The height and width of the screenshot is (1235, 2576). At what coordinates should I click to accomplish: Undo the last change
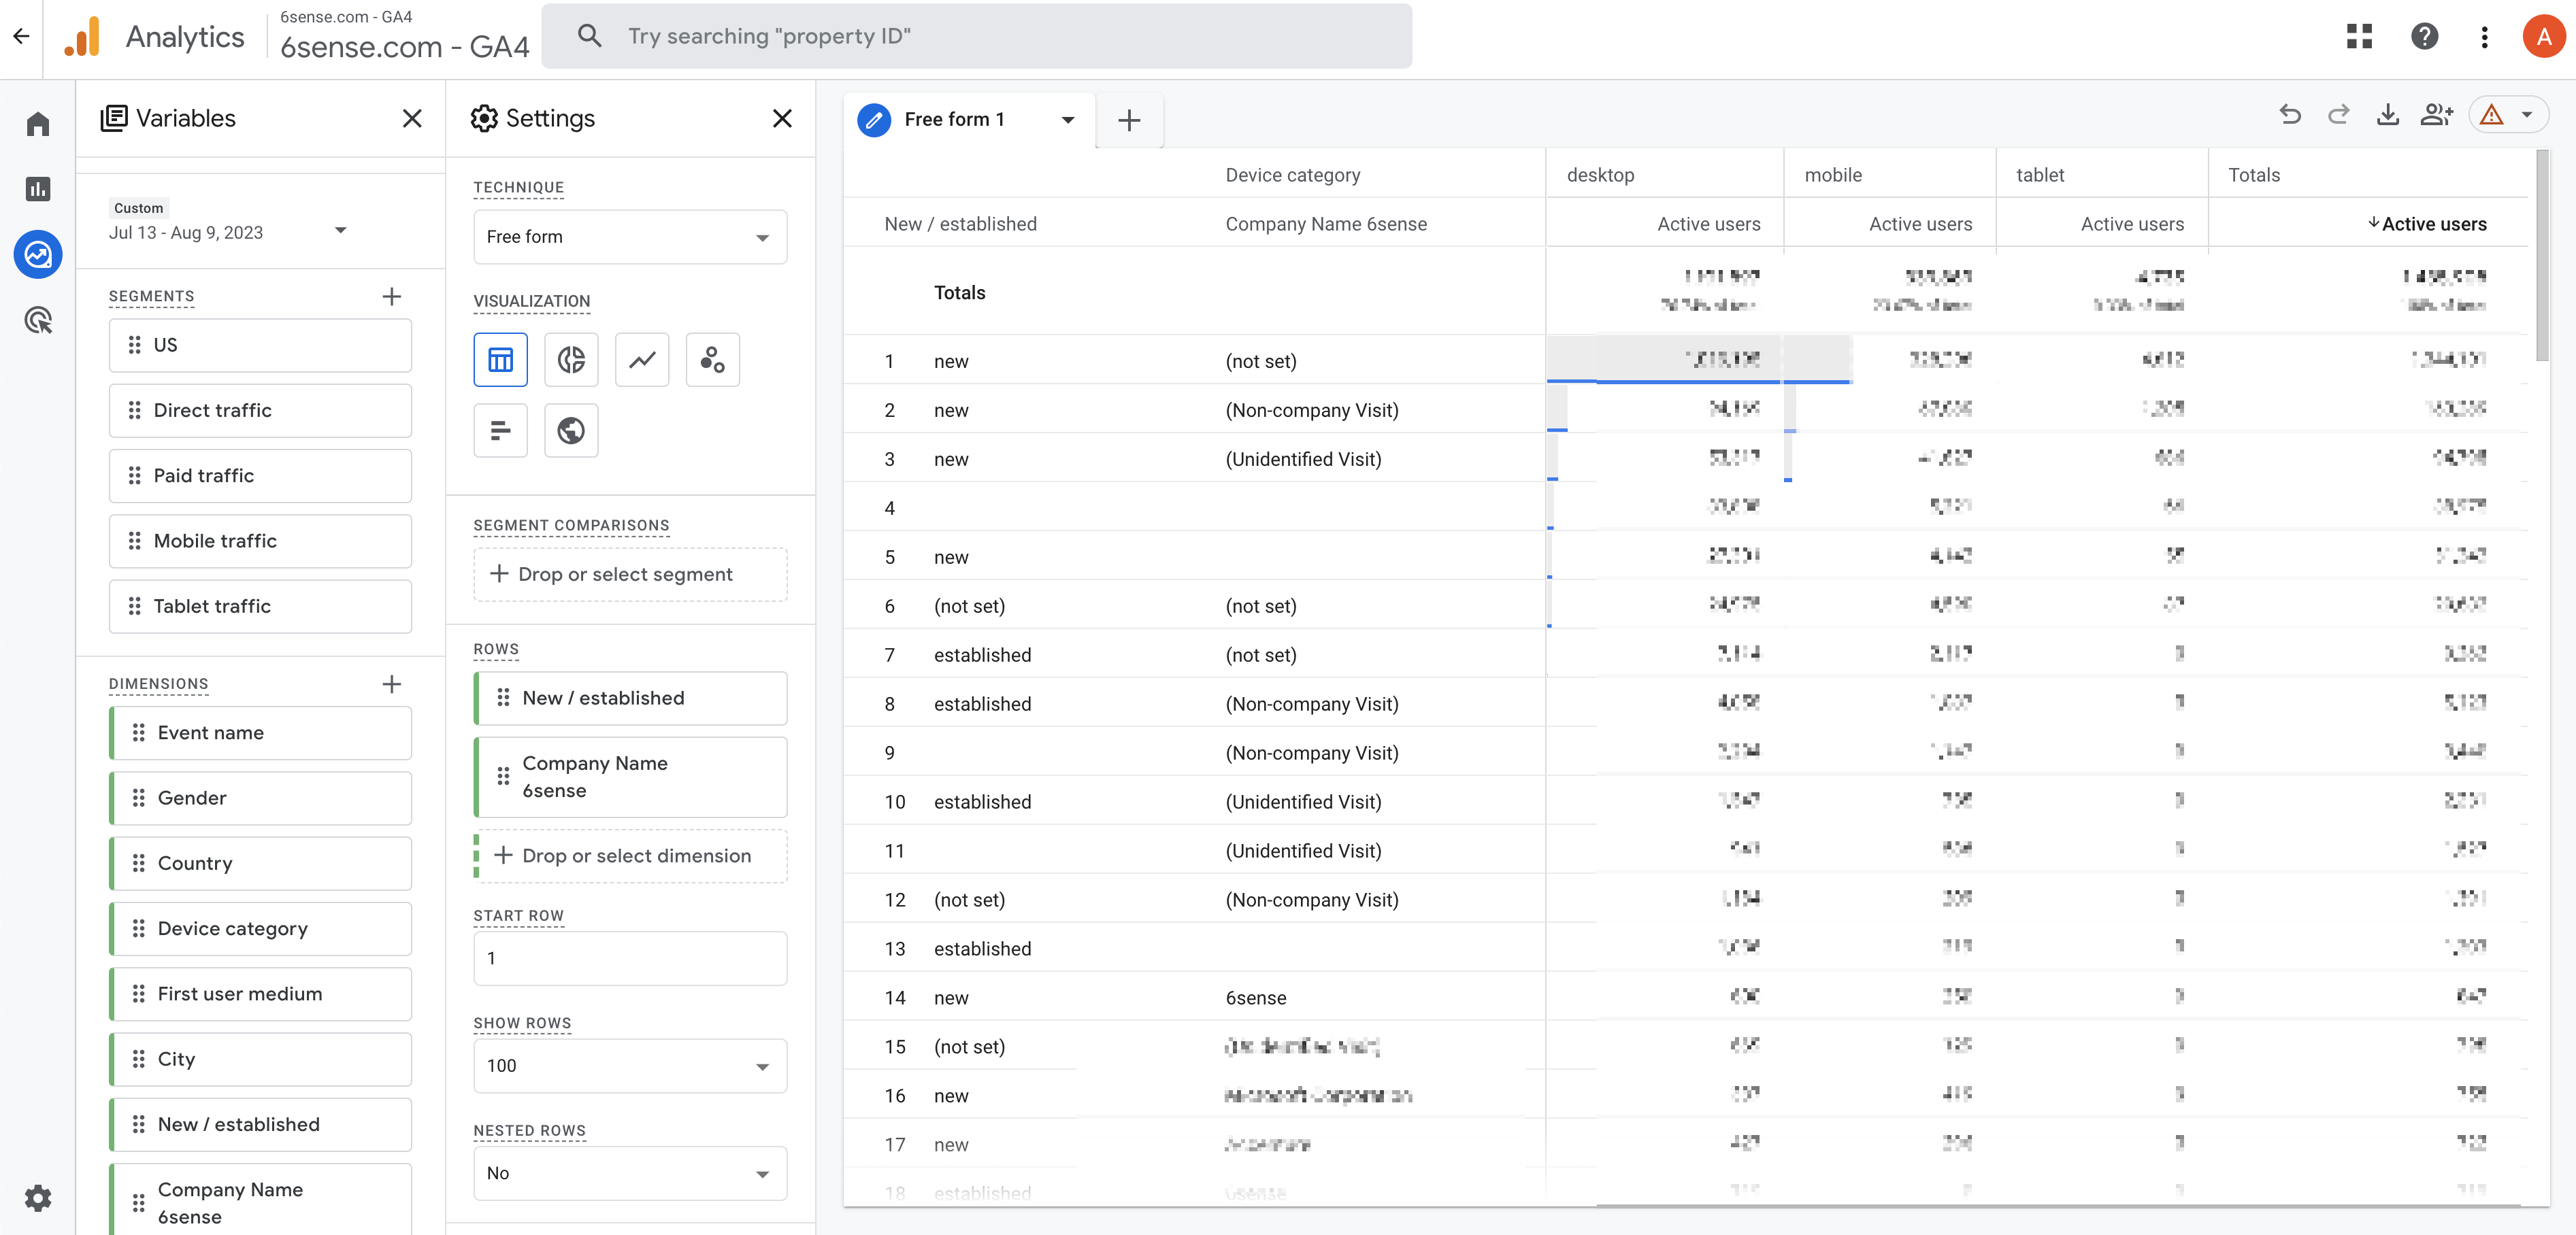pyautogui.click(x=2290, y=115)
